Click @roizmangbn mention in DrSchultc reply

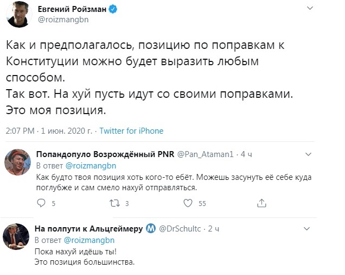point(89,240)
